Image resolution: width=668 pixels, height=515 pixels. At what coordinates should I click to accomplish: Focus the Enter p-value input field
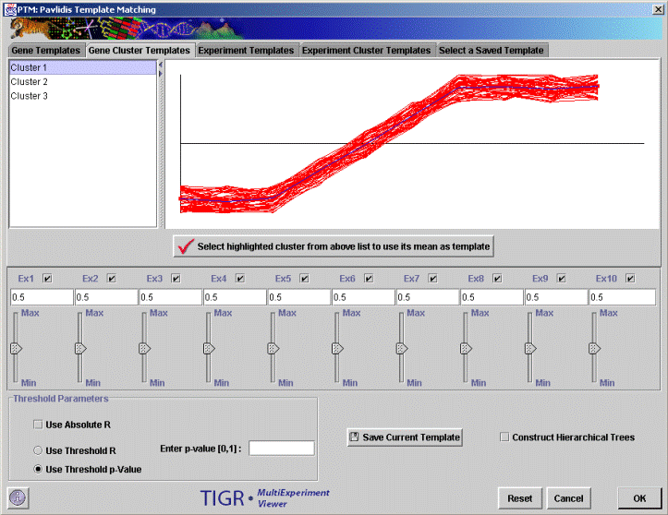point(282,449)
